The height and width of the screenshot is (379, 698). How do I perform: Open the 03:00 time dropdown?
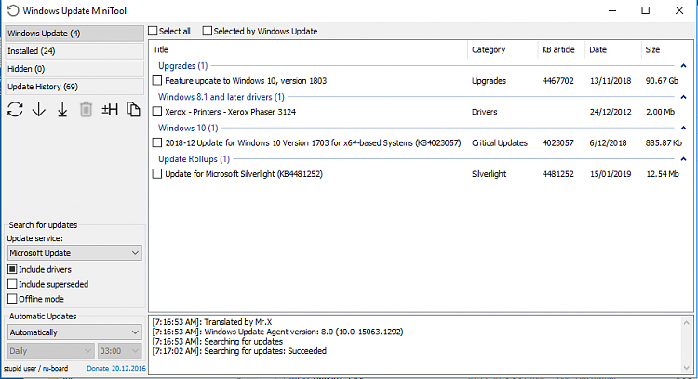120,351
